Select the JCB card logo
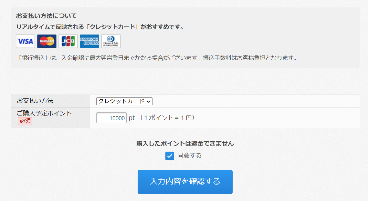368x201 pixels. pyautogui.click(x=68, y=41)
